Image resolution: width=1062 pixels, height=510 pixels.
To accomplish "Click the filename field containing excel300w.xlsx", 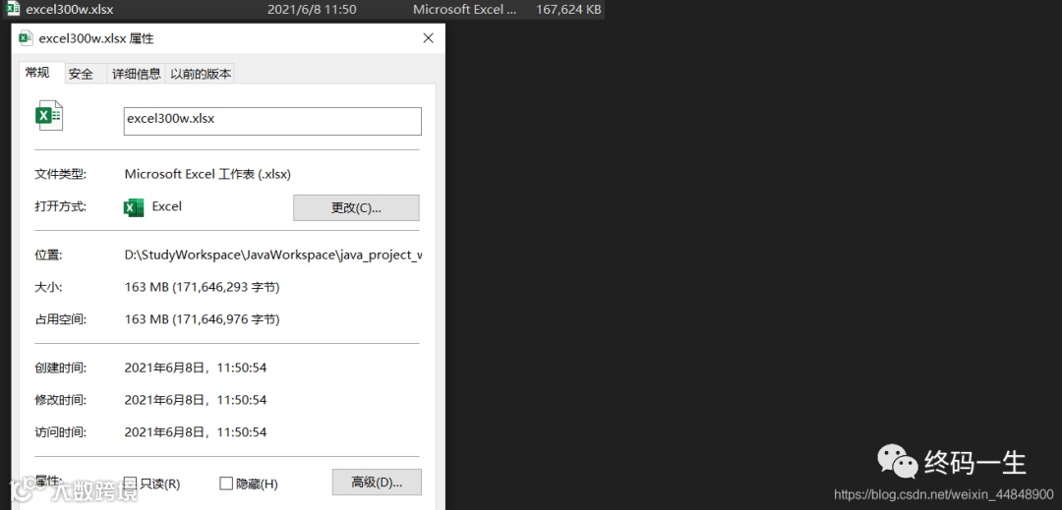I will click(x=272, y=121).
